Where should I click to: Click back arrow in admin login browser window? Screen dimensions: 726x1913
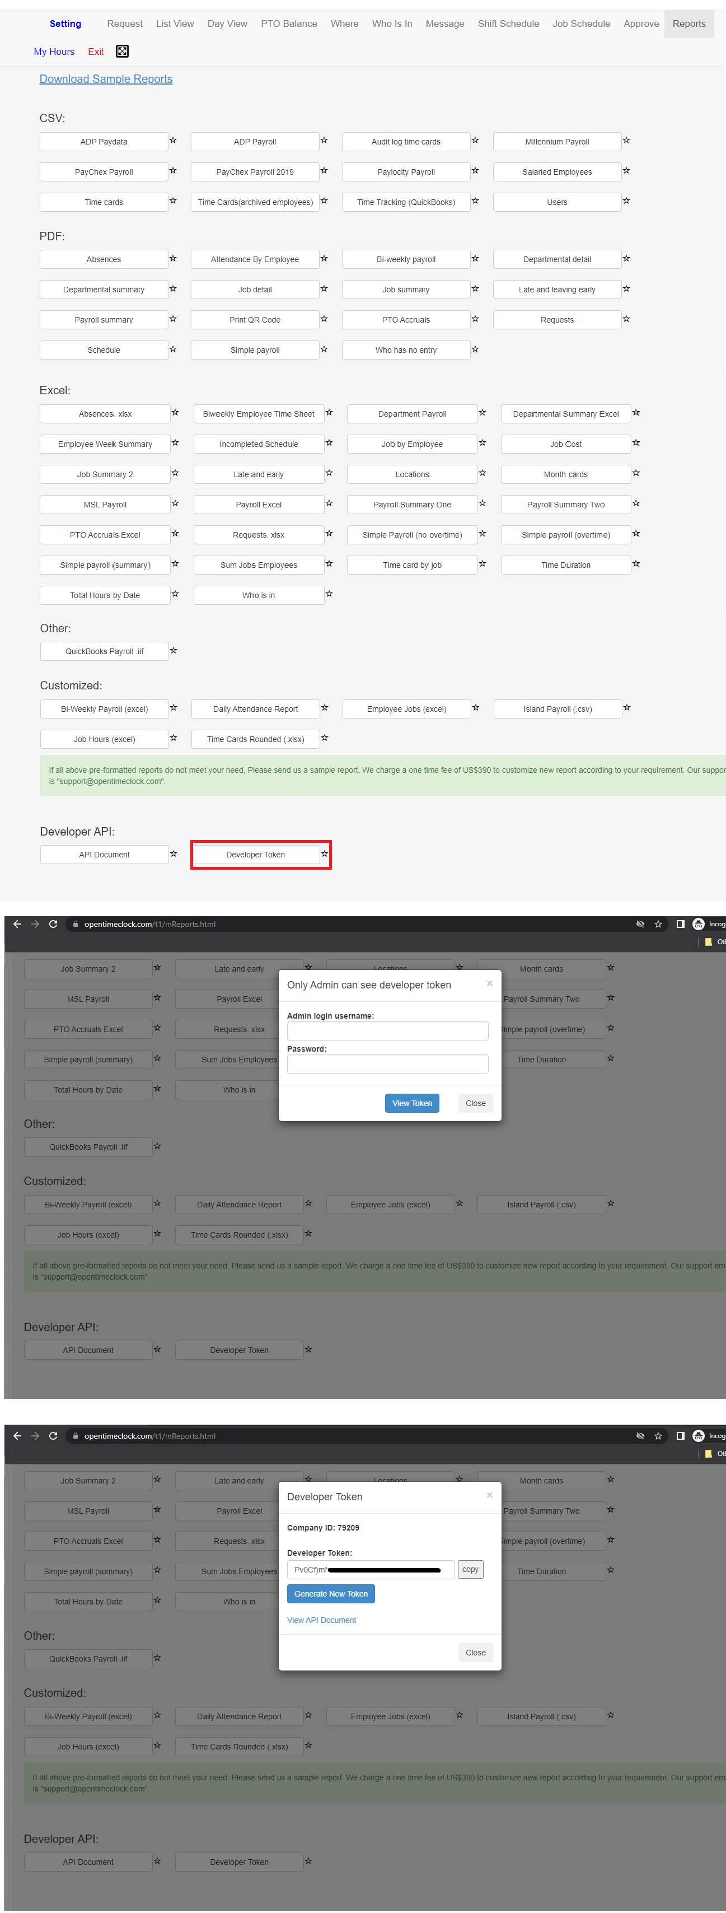pos(17,924)
